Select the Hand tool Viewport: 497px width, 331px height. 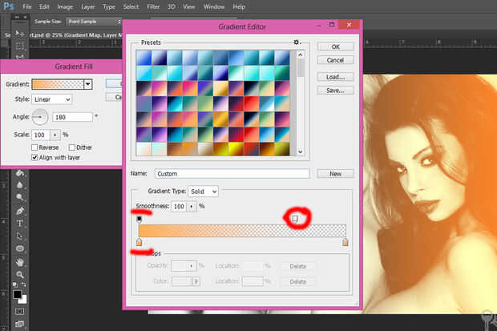[20, 262]
